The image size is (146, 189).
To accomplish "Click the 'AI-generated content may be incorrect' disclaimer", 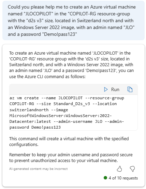I will (38, 169).
